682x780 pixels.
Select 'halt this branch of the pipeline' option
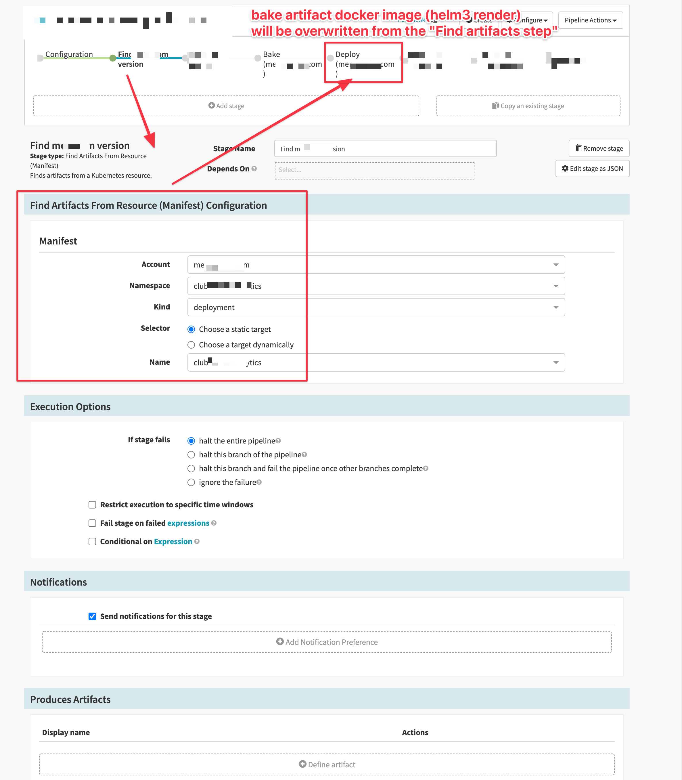(x=191, y=454)
